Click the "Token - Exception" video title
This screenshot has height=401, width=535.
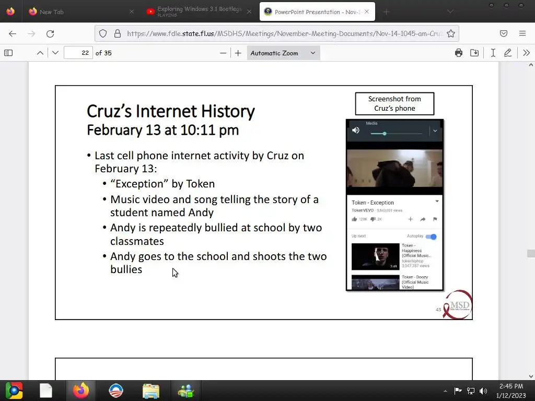373,203
